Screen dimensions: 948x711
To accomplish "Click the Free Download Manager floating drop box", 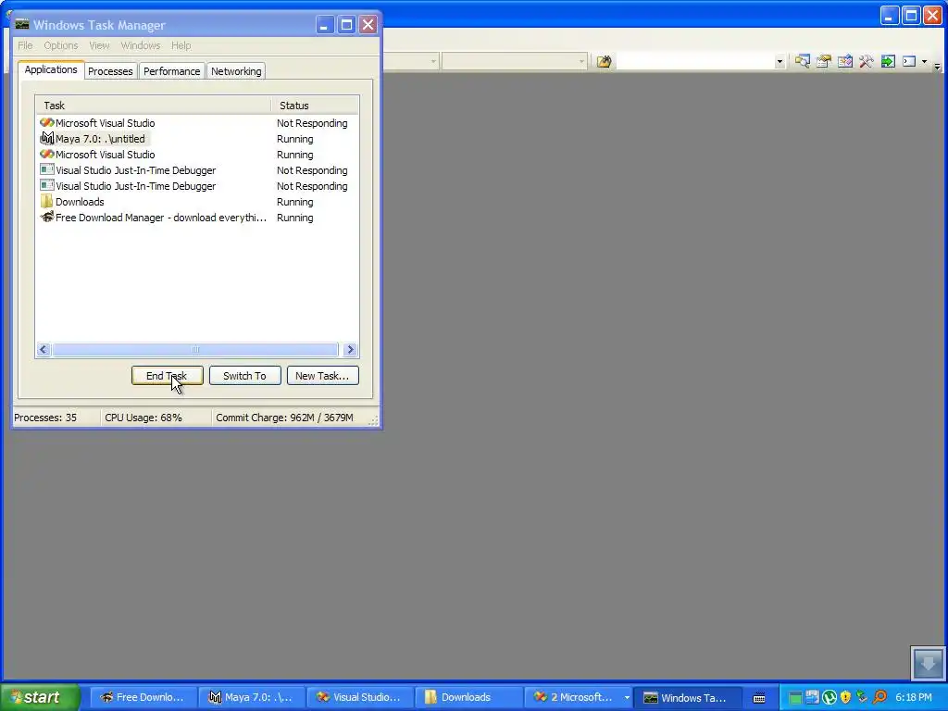I will point(928,663).
